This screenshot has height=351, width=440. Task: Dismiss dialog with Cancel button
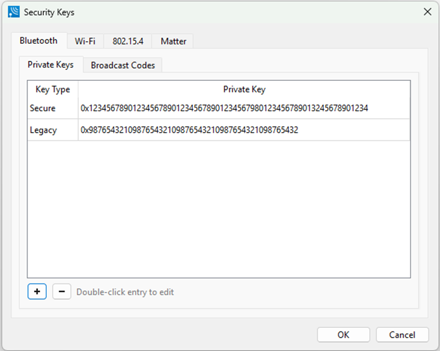click(x=402, y=335)
